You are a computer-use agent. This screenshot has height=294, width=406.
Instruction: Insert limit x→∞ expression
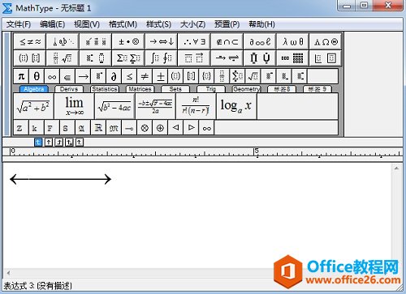tap(74, 106)
